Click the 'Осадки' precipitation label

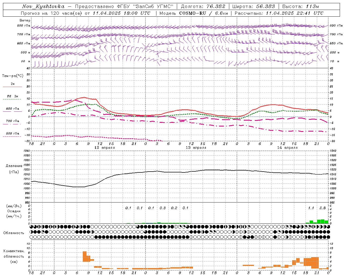(x=14, y=211)
